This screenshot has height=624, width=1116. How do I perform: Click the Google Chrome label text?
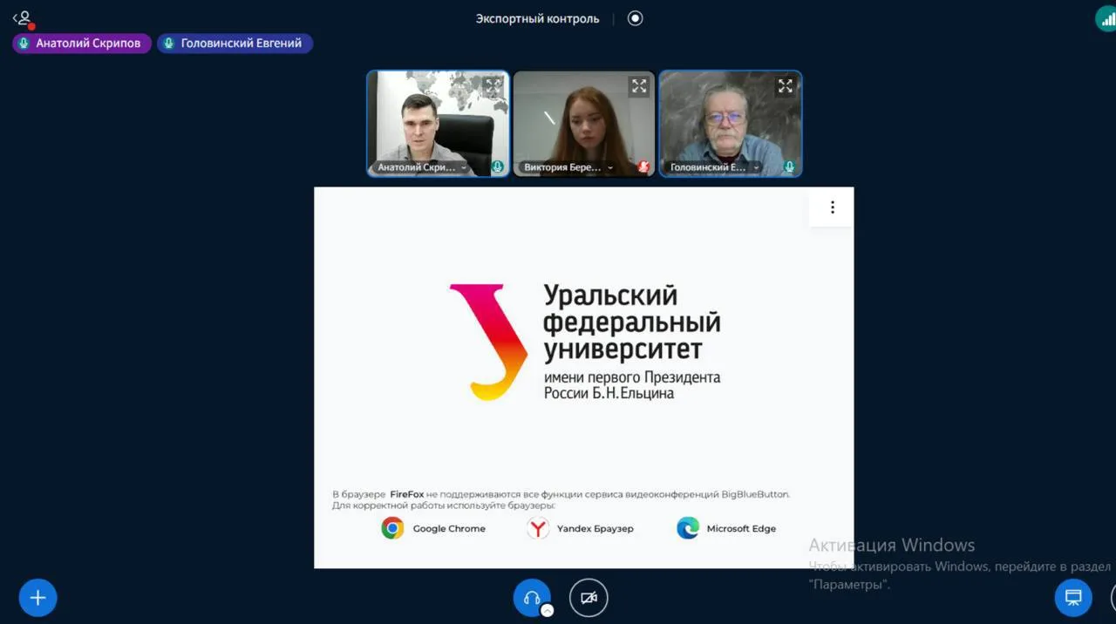click(449, 528)
